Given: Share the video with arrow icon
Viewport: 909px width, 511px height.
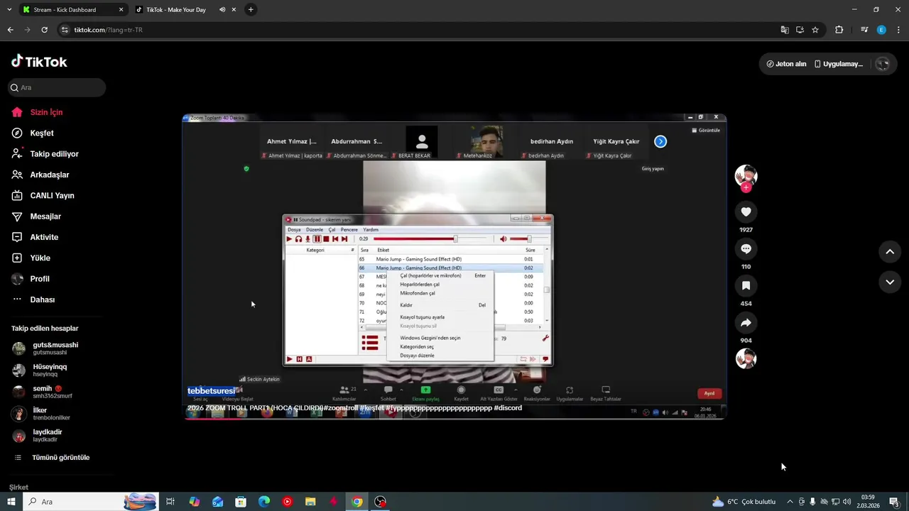Looking at the screenshot, I should click(746, 323).
